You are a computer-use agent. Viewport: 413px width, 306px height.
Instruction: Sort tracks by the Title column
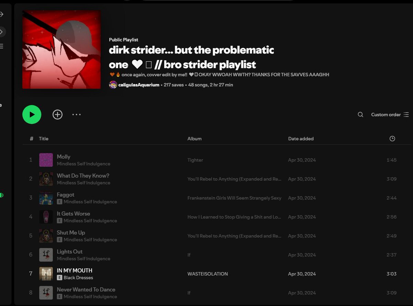click(x=43, y=138)
